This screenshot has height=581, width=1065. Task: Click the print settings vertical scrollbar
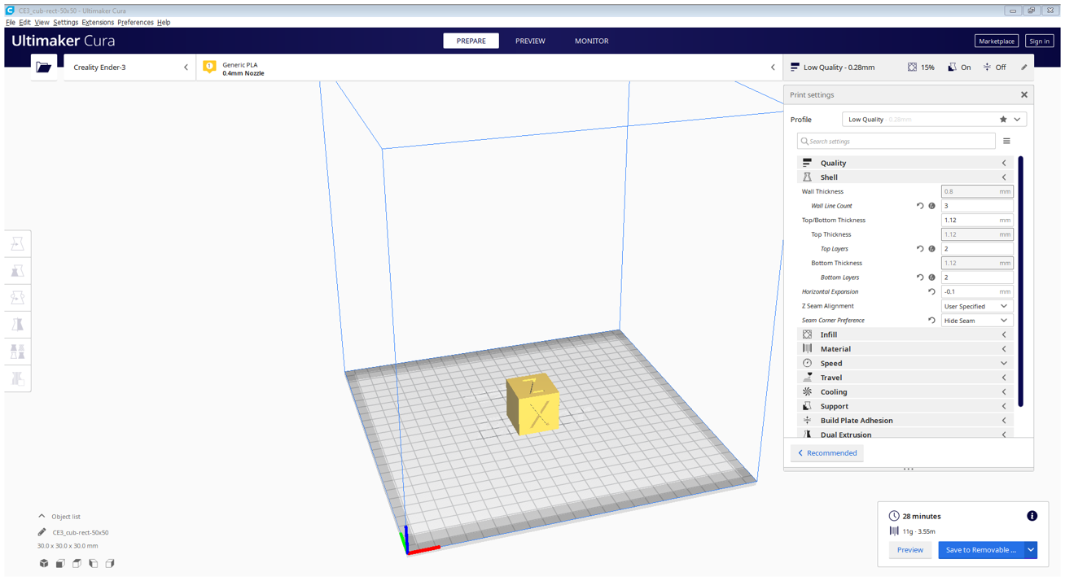point(1020,282)
